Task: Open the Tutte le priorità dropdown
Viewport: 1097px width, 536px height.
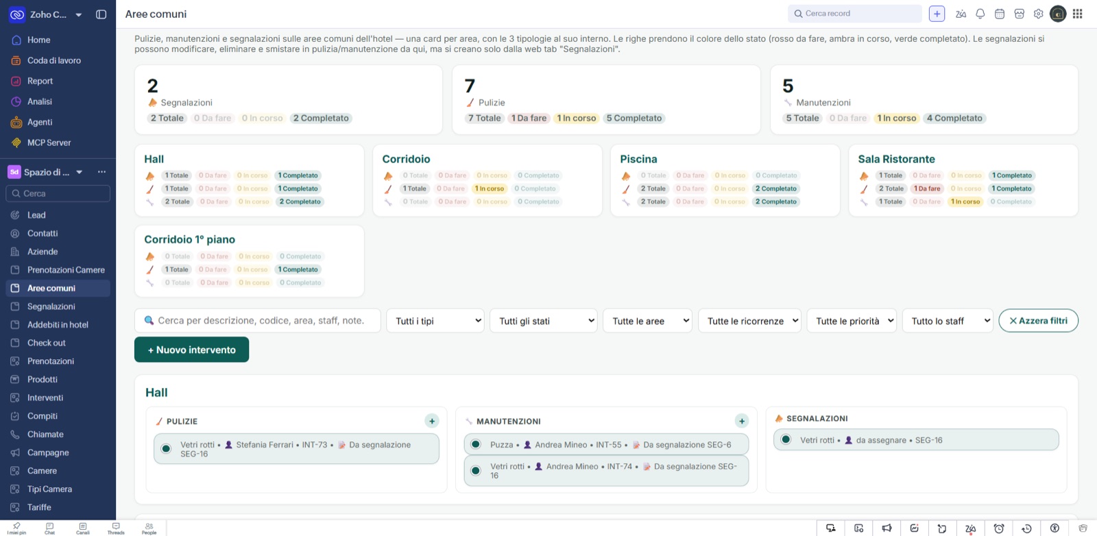Action: tap(852, 321)
